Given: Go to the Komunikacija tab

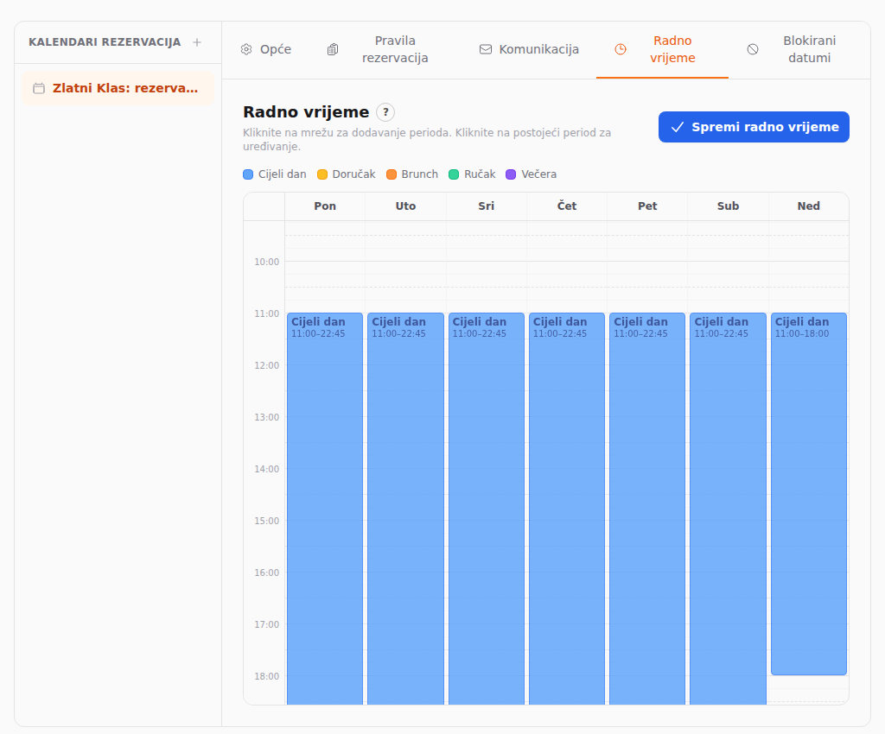Looking at the screenshot, I should click(529, 49).
